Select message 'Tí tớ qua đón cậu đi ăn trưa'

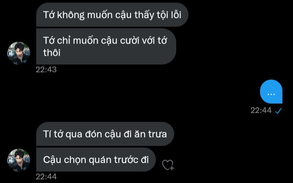105,134
